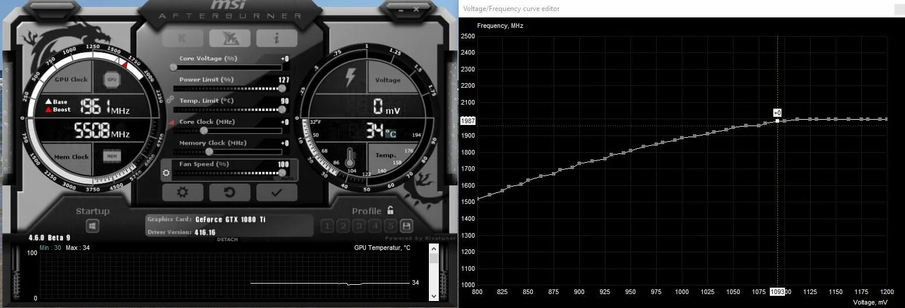The image size is (905, 308).
Task: Click the MEM chip icon
Action: [x=112, y=156]
